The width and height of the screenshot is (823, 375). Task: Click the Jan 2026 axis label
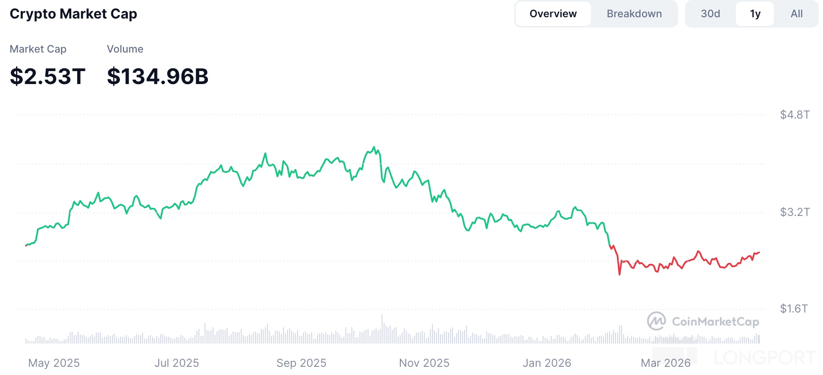tap(547, 363)
